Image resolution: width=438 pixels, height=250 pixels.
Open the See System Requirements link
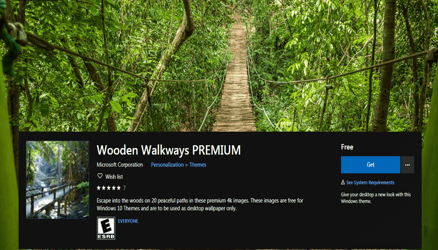370,182
